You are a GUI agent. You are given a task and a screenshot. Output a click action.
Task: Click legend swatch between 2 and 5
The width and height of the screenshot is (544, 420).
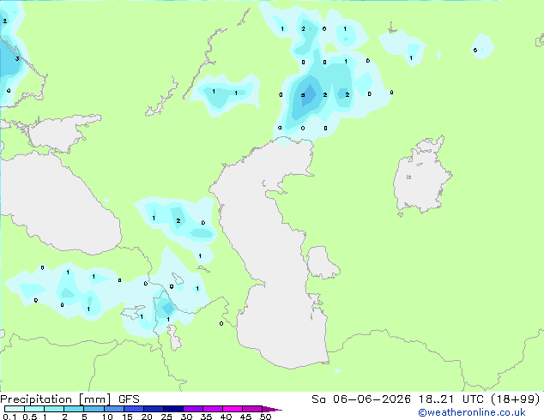(74, 409)
